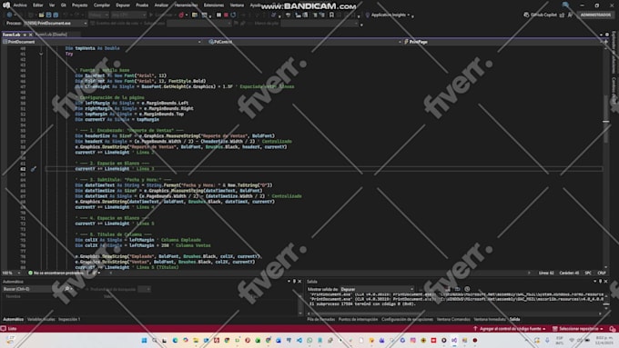The height and width of the screenshot is (348, 619).
Task: Open the Proceso PrintDocument.exe dropdown
Action: tap(56, 24)
